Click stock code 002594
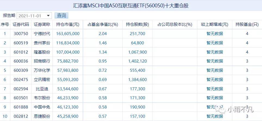Viewport: 262px width, 121px height. (21, 89)
